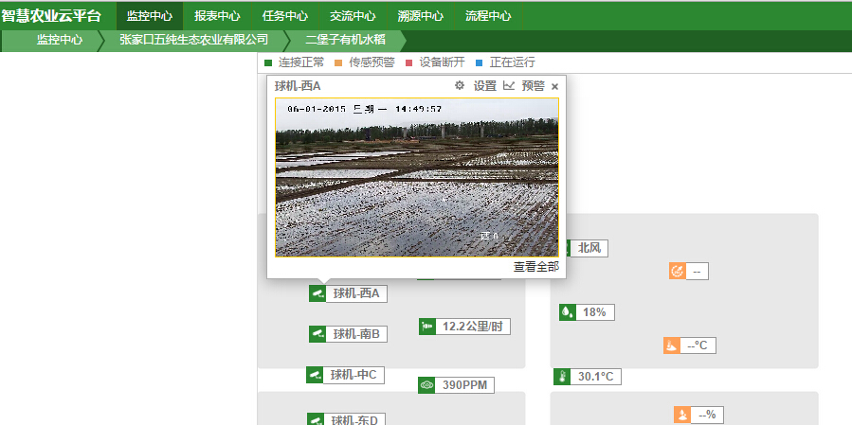Close the 球机-西A camera popup
The image size is (852, 425).
554,86
